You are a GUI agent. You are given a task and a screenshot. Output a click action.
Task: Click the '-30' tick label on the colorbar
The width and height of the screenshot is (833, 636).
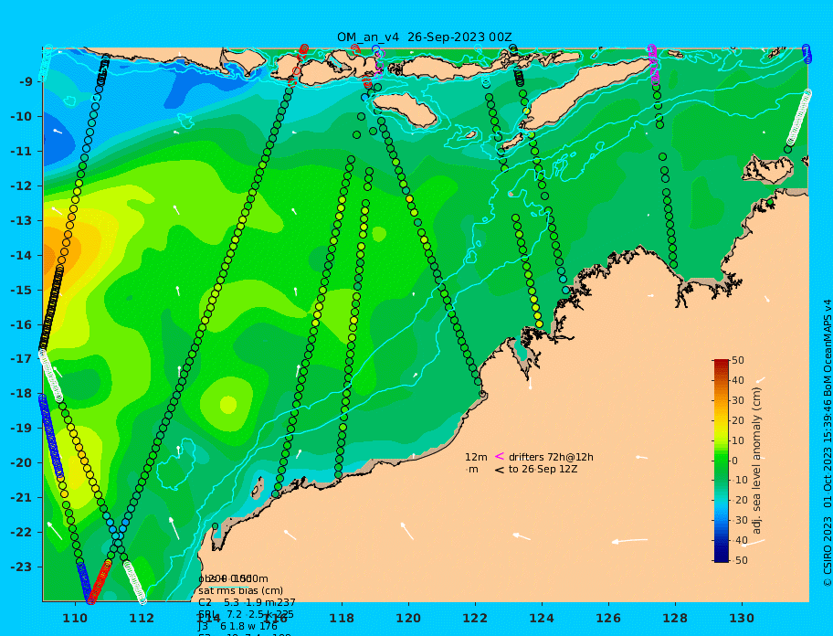(740, 520)
